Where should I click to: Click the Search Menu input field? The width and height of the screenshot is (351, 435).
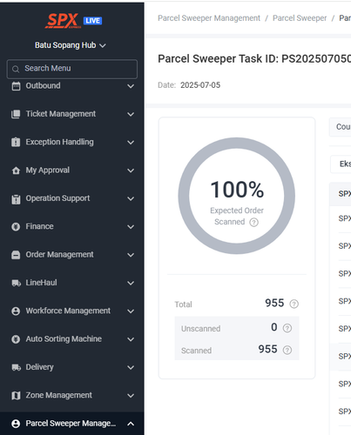pos(72,69)
